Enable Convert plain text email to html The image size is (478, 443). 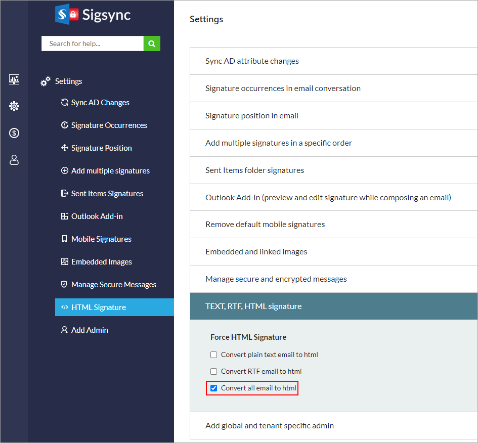pyautogui.click(x=214, y=355)
